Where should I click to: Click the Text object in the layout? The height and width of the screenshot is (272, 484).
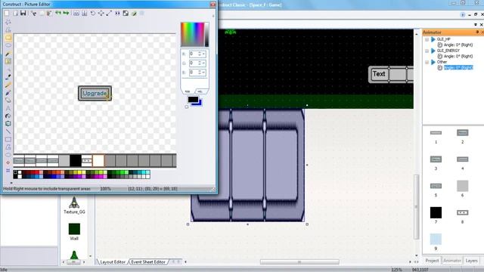click(x=379, y=74)
